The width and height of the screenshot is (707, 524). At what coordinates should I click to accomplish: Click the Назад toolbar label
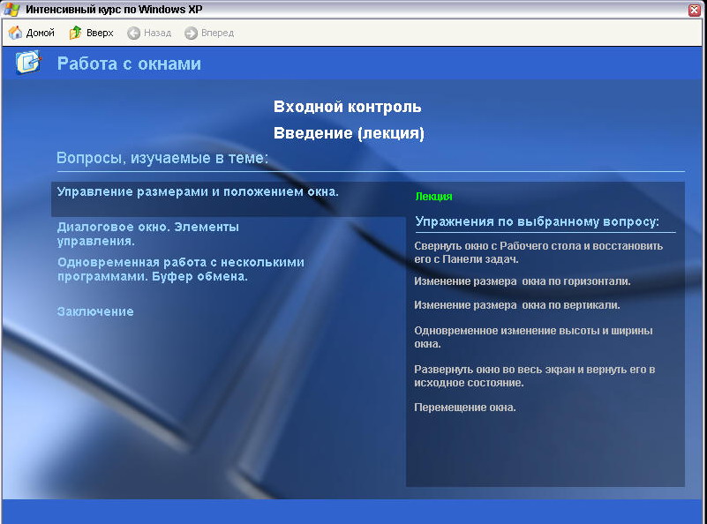[x=157, y=33]
